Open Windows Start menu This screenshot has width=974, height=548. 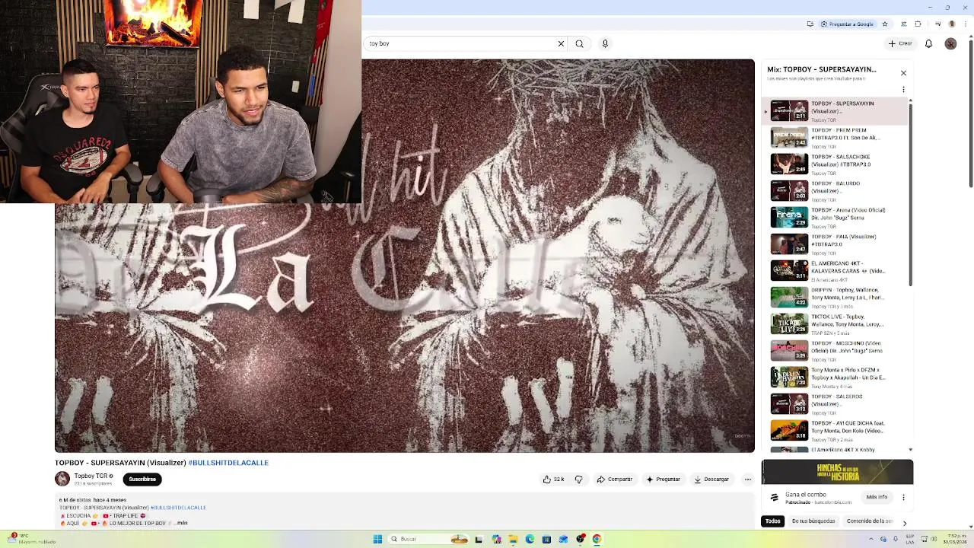(377, 539)
